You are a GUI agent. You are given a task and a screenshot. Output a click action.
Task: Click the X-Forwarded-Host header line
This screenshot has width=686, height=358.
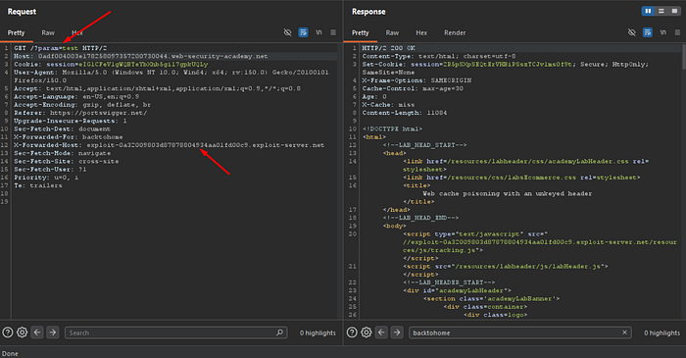click(169, 145)
